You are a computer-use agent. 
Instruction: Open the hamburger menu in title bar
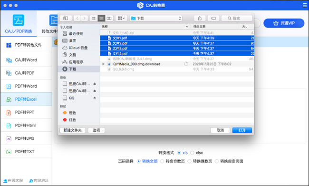[x=305, y=5]
